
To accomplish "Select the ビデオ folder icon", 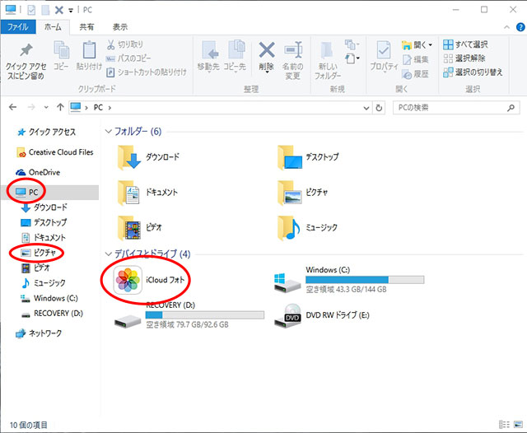I will click(x=129, y=228).
